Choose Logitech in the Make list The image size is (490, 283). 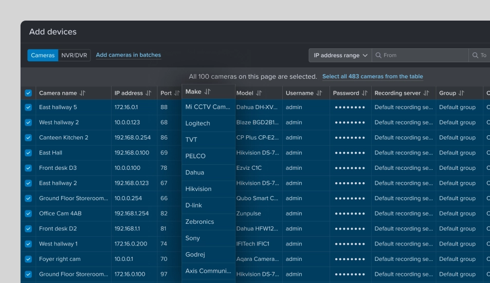(x=208, y=123)
